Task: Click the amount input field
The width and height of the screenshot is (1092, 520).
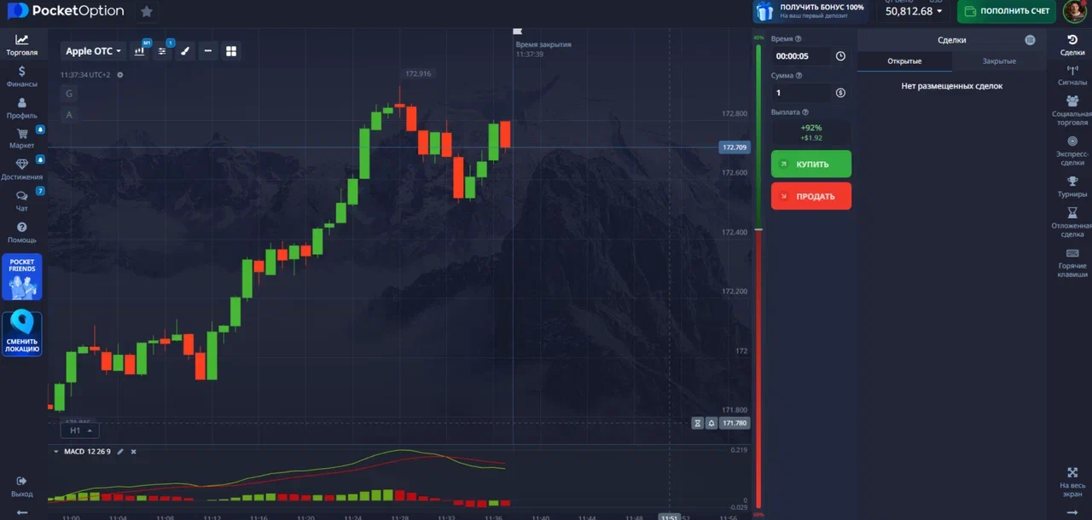Action: 800,93
